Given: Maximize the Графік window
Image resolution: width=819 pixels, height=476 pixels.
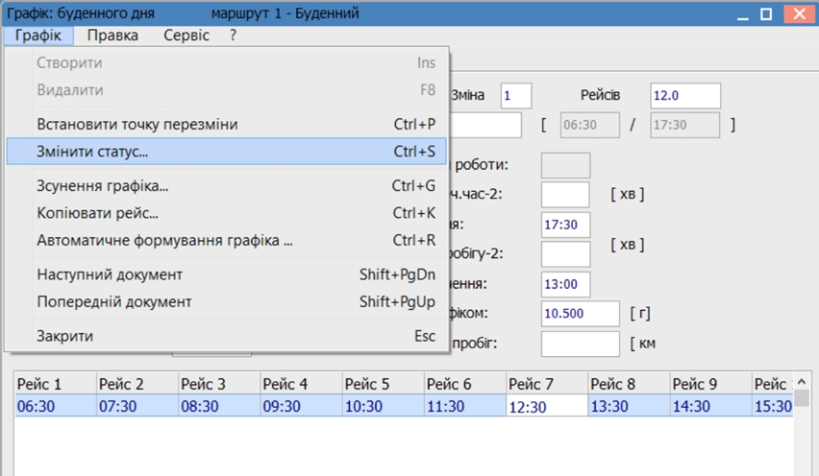Looking at the screenshot, I should (766, 14).
